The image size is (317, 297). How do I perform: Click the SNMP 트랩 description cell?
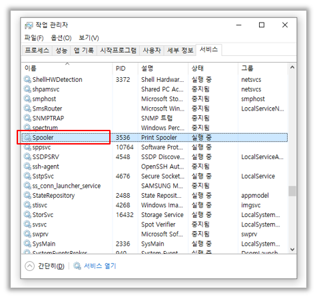point(157,118)
